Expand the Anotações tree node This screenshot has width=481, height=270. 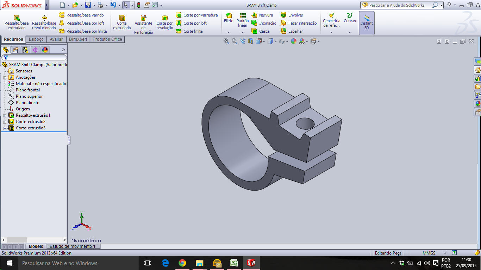(5, 77)
